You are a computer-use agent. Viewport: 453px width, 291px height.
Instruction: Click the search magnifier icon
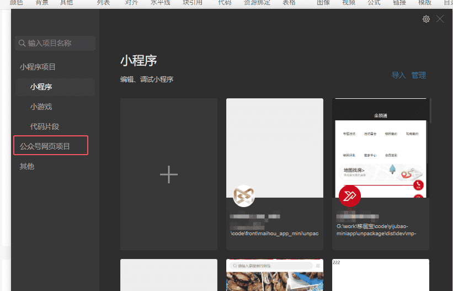pyautogui.click(x=22, y=43)
